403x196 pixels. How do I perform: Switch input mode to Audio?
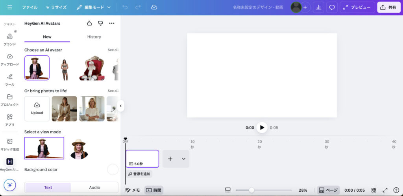tap(94, 187)
